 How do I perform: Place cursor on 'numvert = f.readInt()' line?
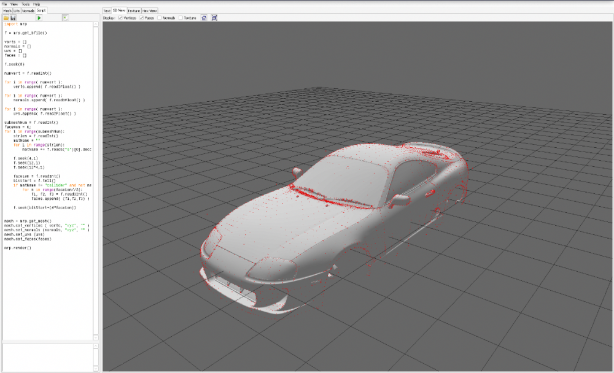tap(28, 73)
